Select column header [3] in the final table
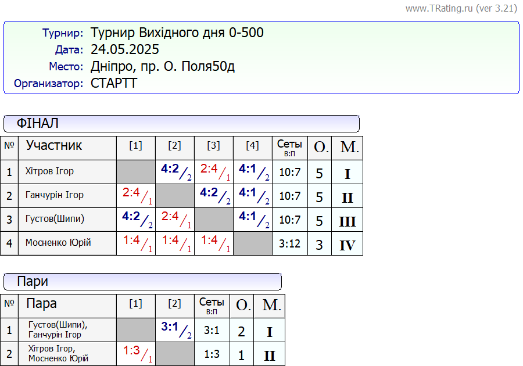The image size is (523, 366). coord(213,146)
